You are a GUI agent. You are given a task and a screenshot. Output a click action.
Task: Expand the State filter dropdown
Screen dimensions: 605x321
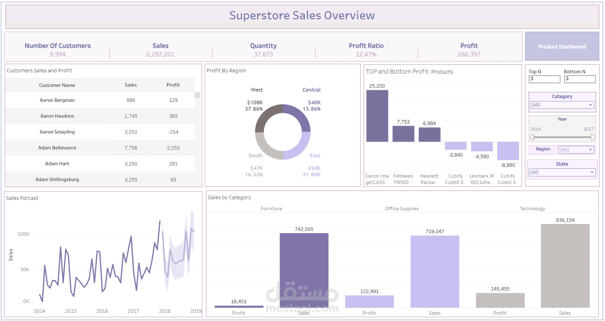pyautogui.click(x=562, y=172)
